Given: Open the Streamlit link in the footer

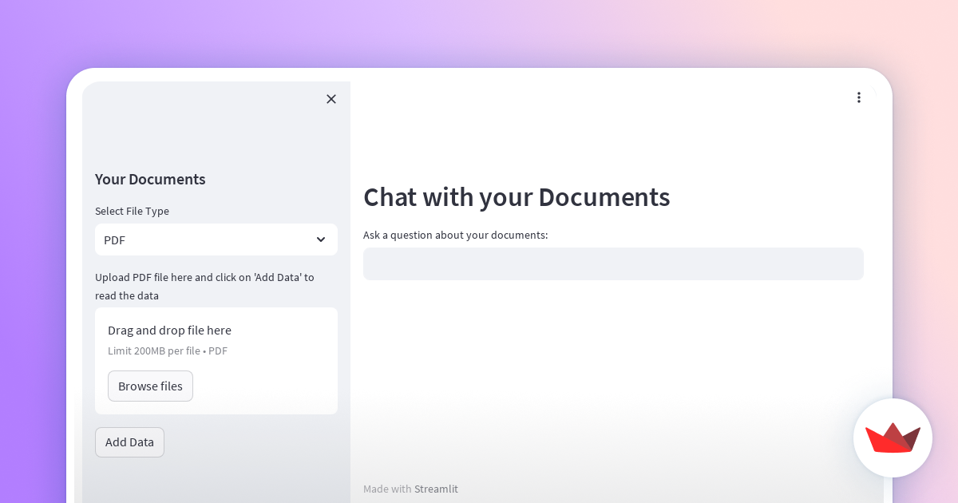Looking at the screenshot, I should coord(436,489).
